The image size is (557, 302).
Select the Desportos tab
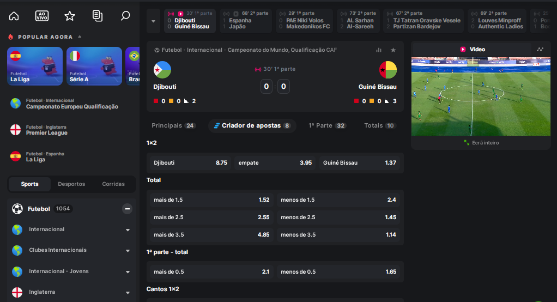[71, 184]
